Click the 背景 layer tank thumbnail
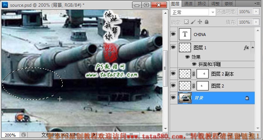 click(x=185, y=98)
